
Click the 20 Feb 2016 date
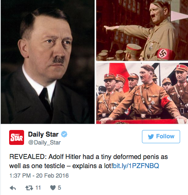(52, 176)
